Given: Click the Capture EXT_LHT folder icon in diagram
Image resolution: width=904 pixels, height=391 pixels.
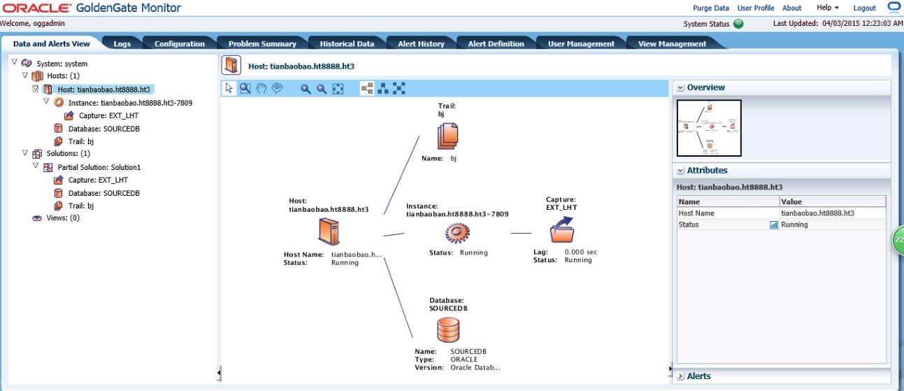Looking at the screenshot, I should click(561, 228).
